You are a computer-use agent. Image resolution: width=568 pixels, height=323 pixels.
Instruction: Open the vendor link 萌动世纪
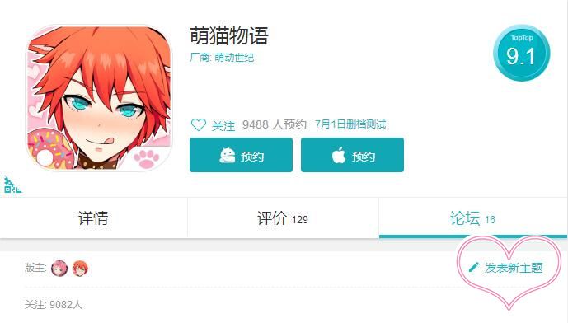[234, 58]
